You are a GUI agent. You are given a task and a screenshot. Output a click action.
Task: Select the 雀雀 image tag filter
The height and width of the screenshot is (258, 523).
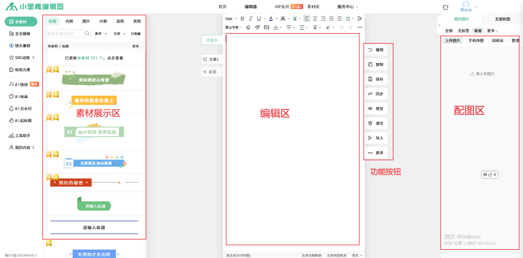[x=478, y=30]
